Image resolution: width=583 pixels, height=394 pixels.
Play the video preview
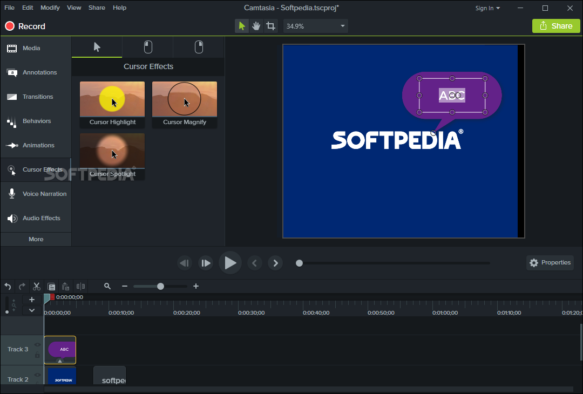point(230,263)
